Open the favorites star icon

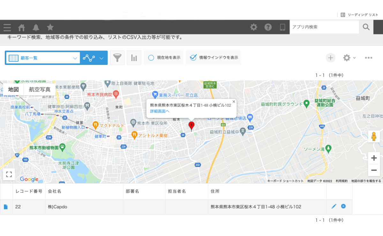point(50,27)
